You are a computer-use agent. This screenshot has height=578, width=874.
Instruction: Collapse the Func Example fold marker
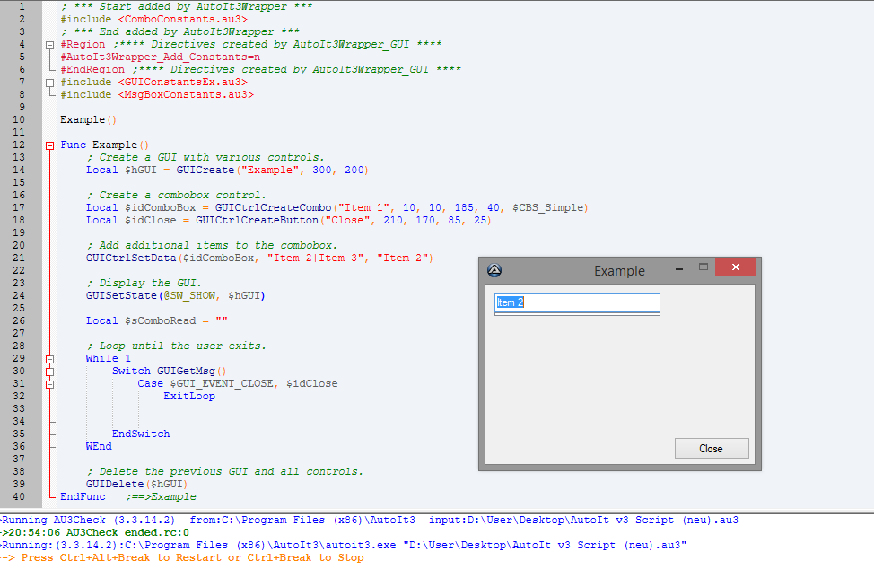click(49, 144)
